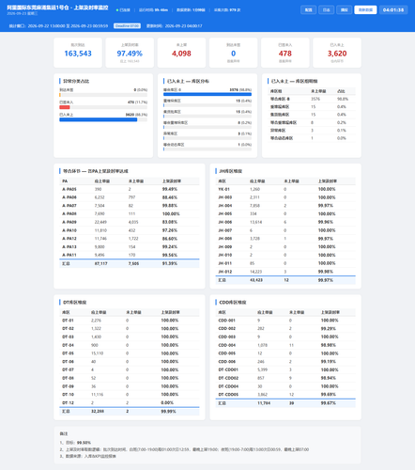
Task: Select the 4,098 red card value
Action: (x=181, y=54)
